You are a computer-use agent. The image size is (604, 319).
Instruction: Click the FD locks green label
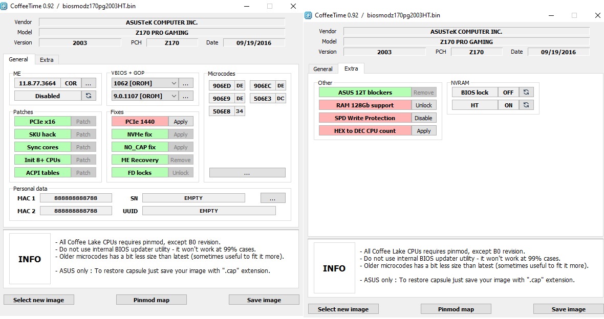click(139, 172)
